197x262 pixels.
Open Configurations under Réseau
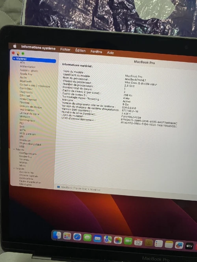(x=28, y=153)
